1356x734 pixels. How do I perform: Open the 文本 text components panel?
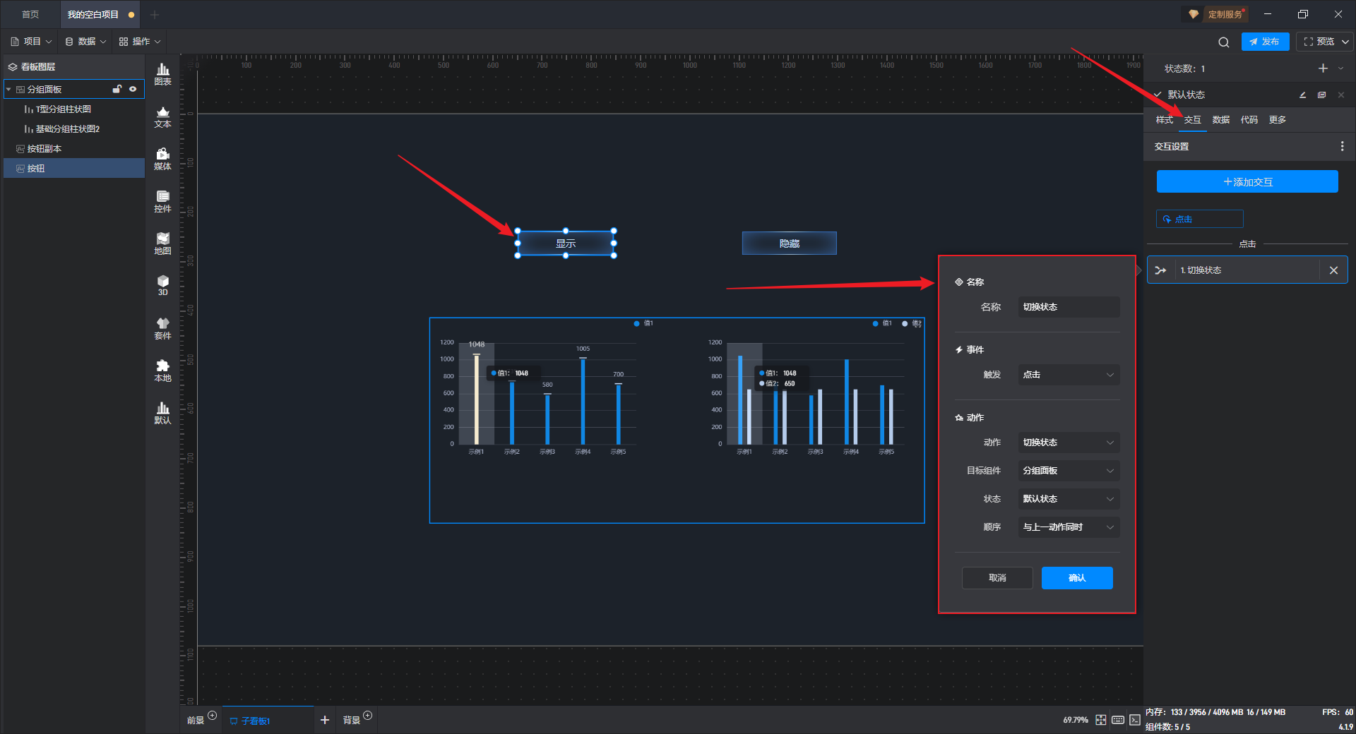tap(162, 116)
